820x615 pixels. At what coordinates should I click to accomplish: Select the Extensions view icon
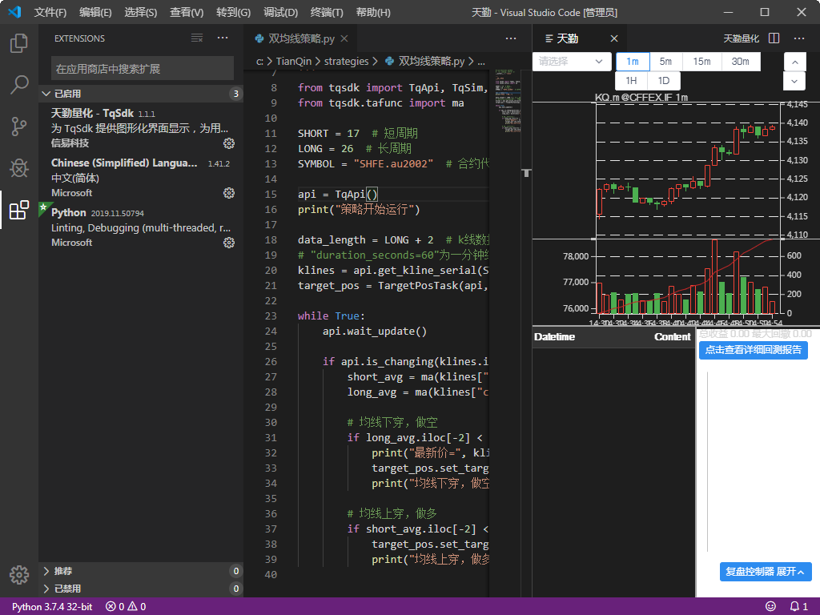pyautogui.click(x=19, y=210)
